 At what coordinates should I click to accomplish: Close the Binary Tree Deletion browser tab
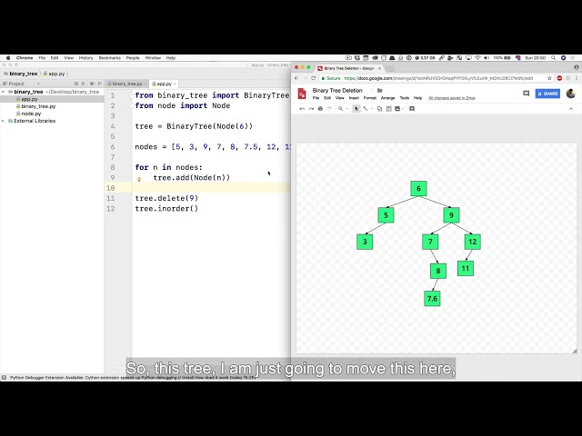pyautogui.click(x=379, y=68)
